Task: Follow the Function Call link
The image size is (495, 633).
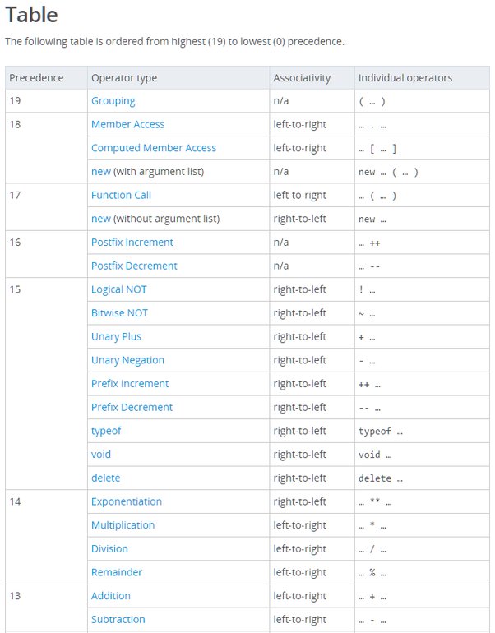Action: pos(121,195)
